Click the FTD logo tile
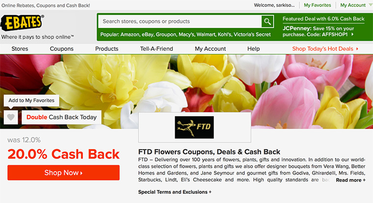373x203 pixels. pos(194,127)
